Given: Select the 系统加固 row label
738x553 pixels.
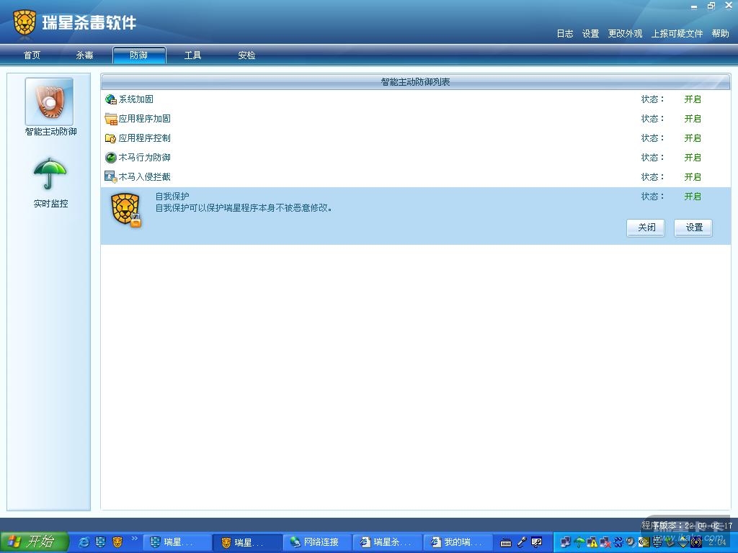Looking at the screenshot, I should pos(135,99).
